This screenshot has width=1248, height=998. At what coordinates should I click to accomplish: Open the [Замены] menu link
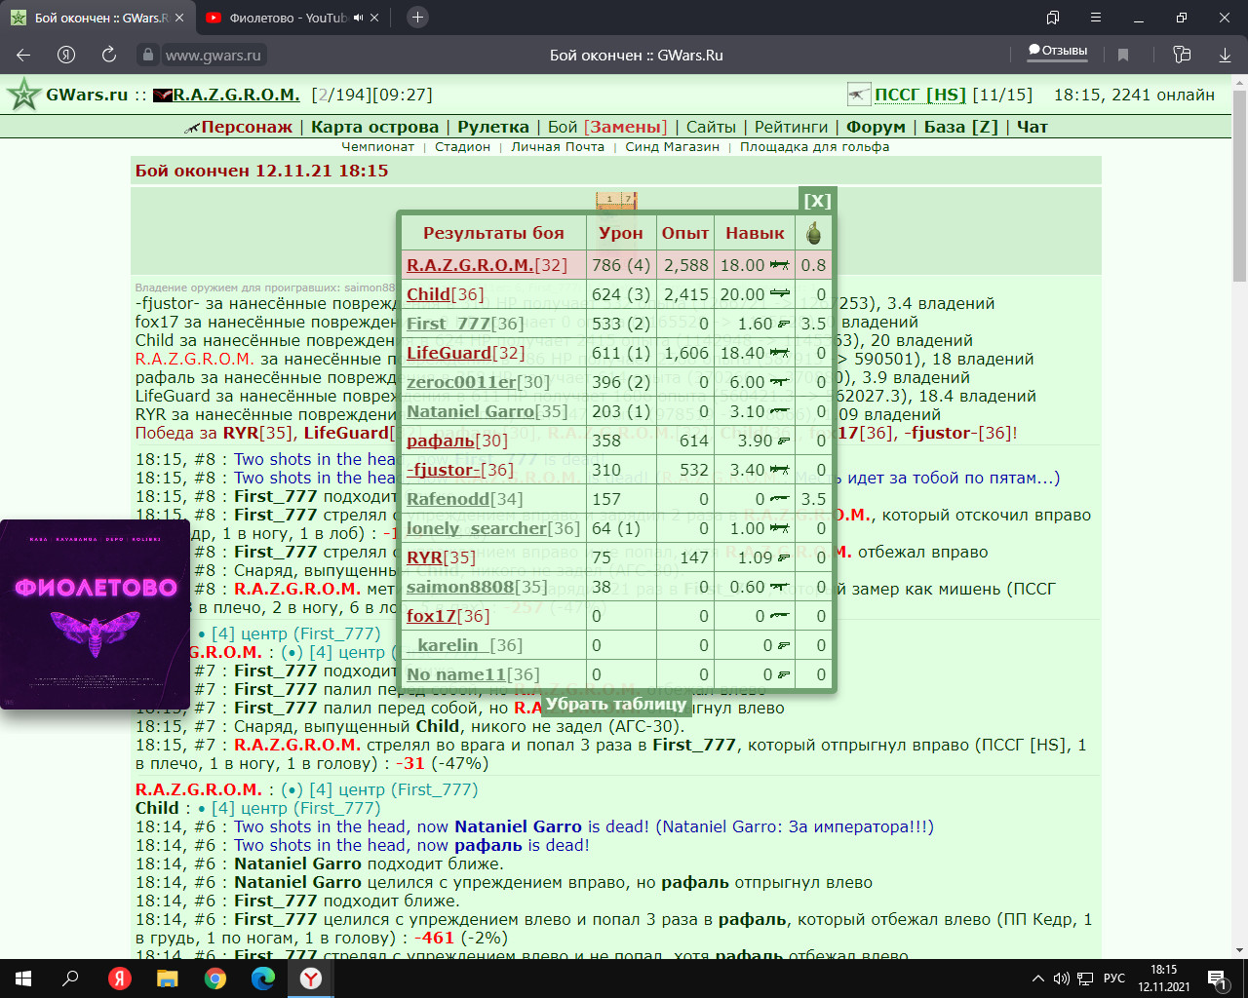click(626, 127)
